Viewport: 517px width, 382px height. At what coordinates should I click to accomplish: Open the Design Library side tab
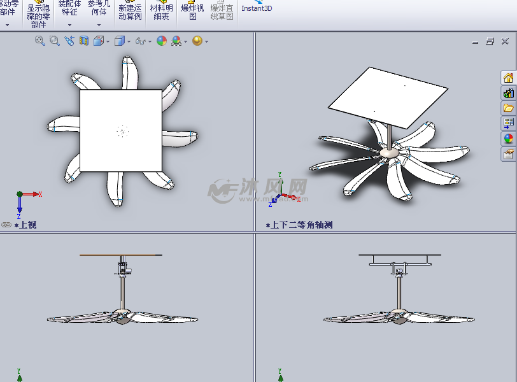coord(508,93)
